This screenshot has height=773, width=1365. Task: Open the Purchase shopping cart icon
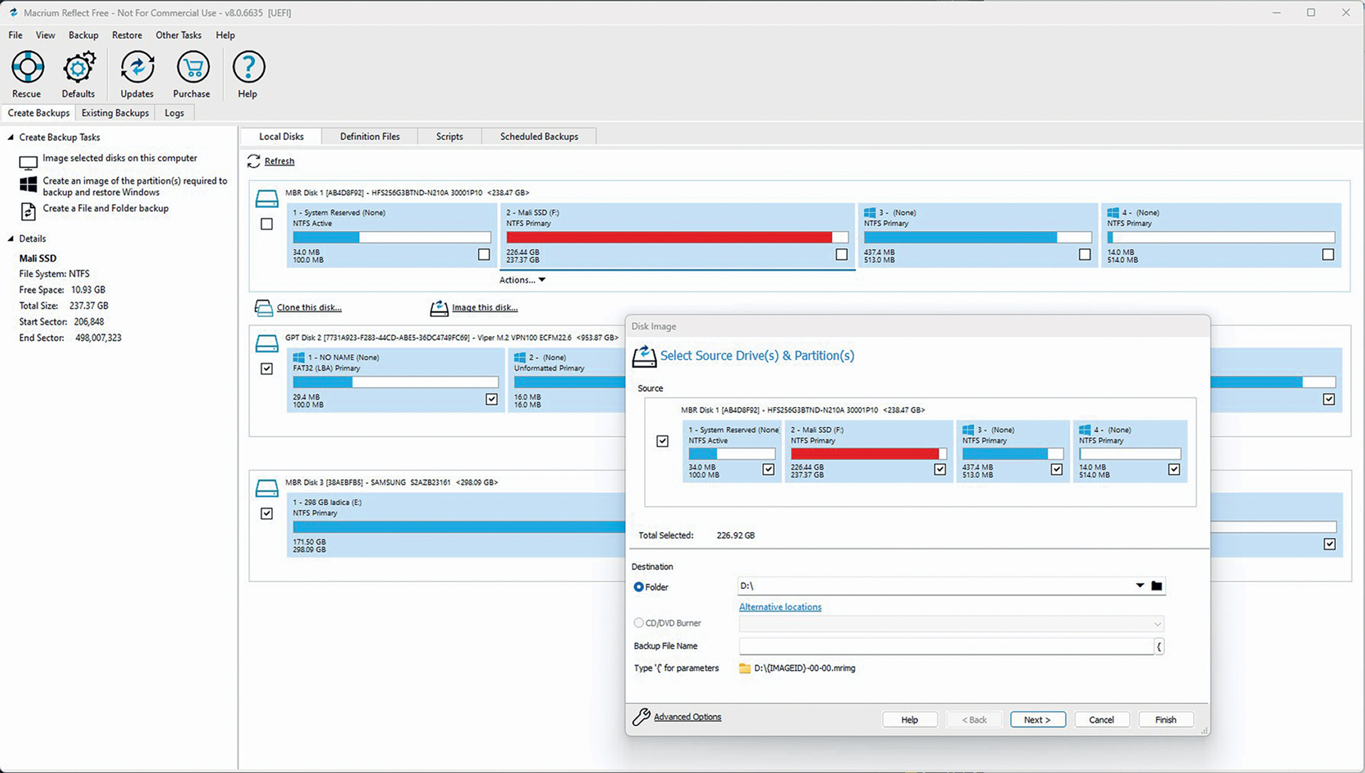click(x=192, y=67)
